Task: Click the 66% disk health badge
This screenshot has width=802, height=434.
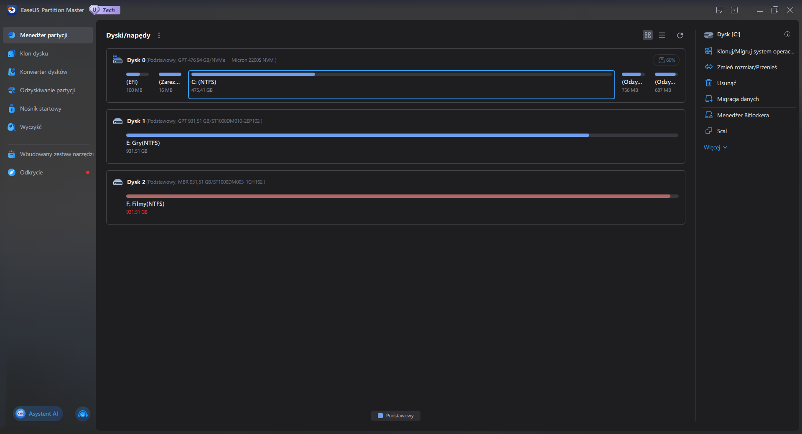Action: (x=666, y=60)
